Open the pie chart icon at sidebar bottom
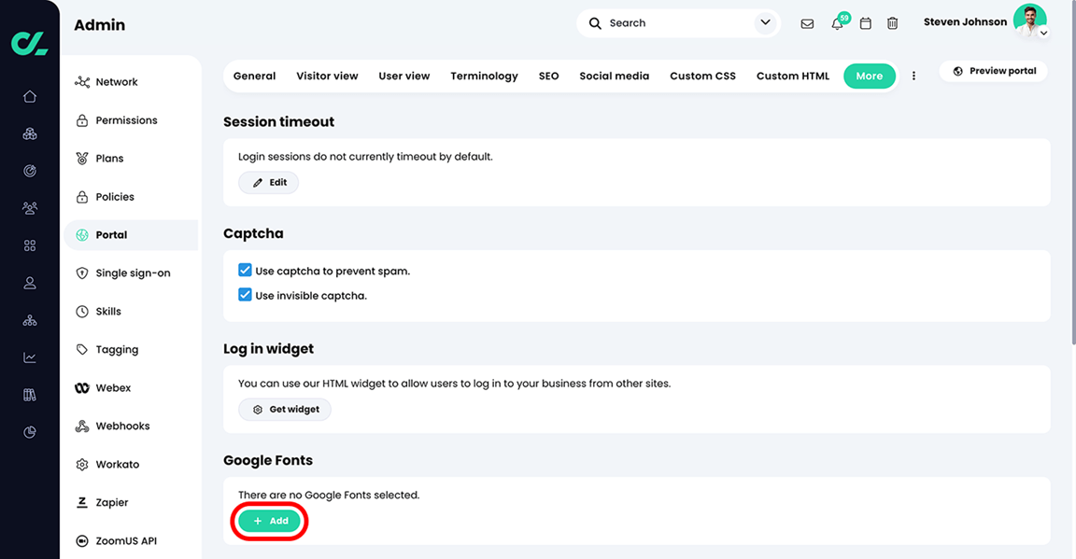The width and height of the screenshot is (1076, 559). [x=29, y=431]
